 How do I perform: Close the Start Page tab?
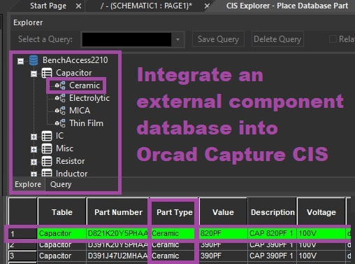[x=79, y=6]
